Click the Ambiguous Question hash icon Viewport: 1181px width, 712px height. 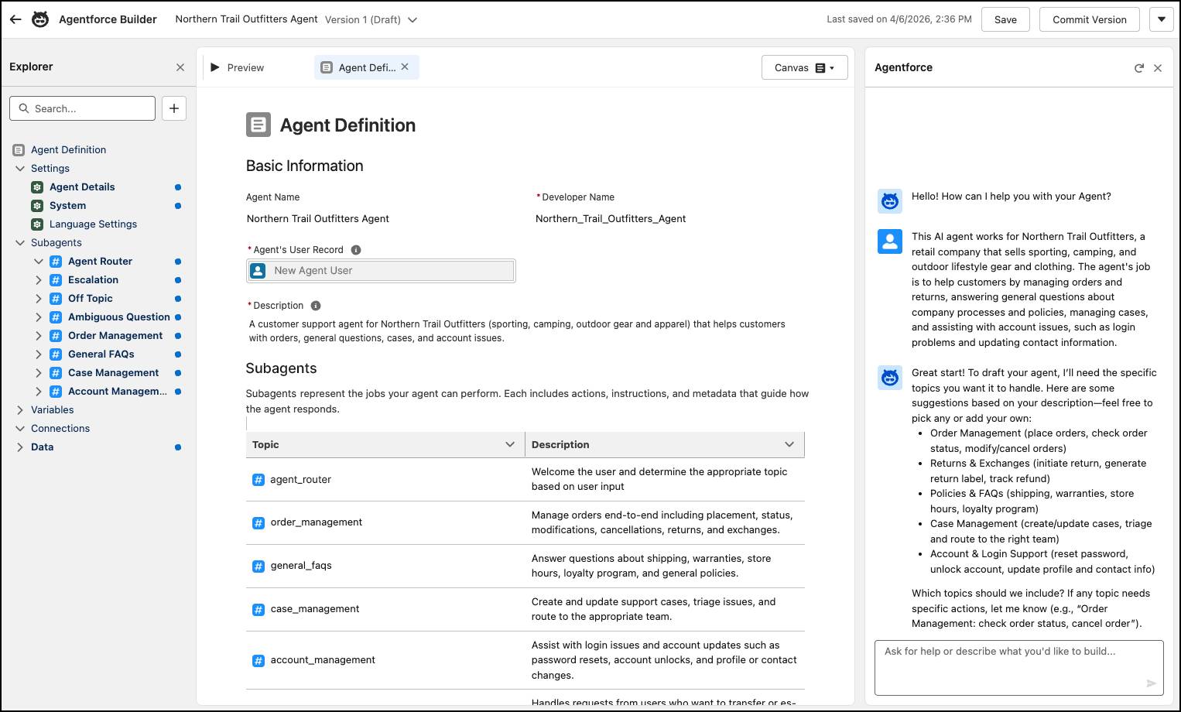click(56, 317)
